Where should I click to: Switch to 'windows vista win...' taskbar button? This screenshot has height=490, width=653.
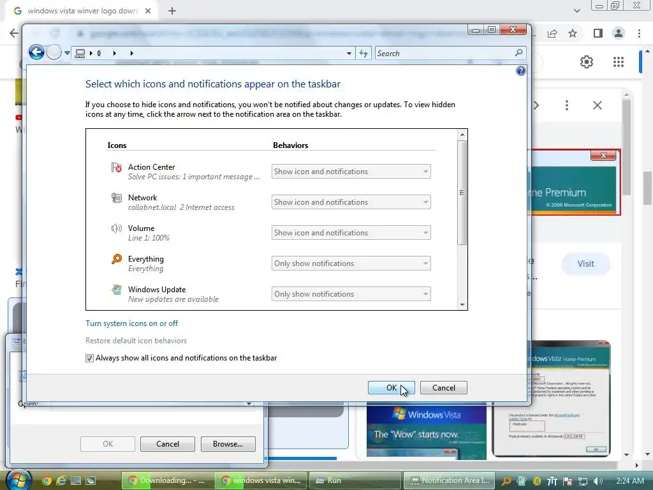(261, 480)
